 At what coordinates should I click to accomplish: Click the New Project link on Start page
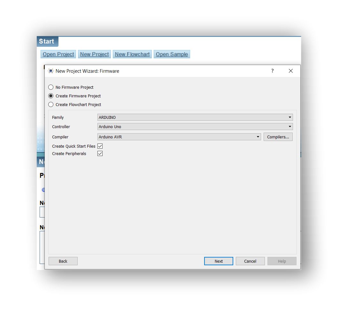pyautogui.click(x=95, y=54)
